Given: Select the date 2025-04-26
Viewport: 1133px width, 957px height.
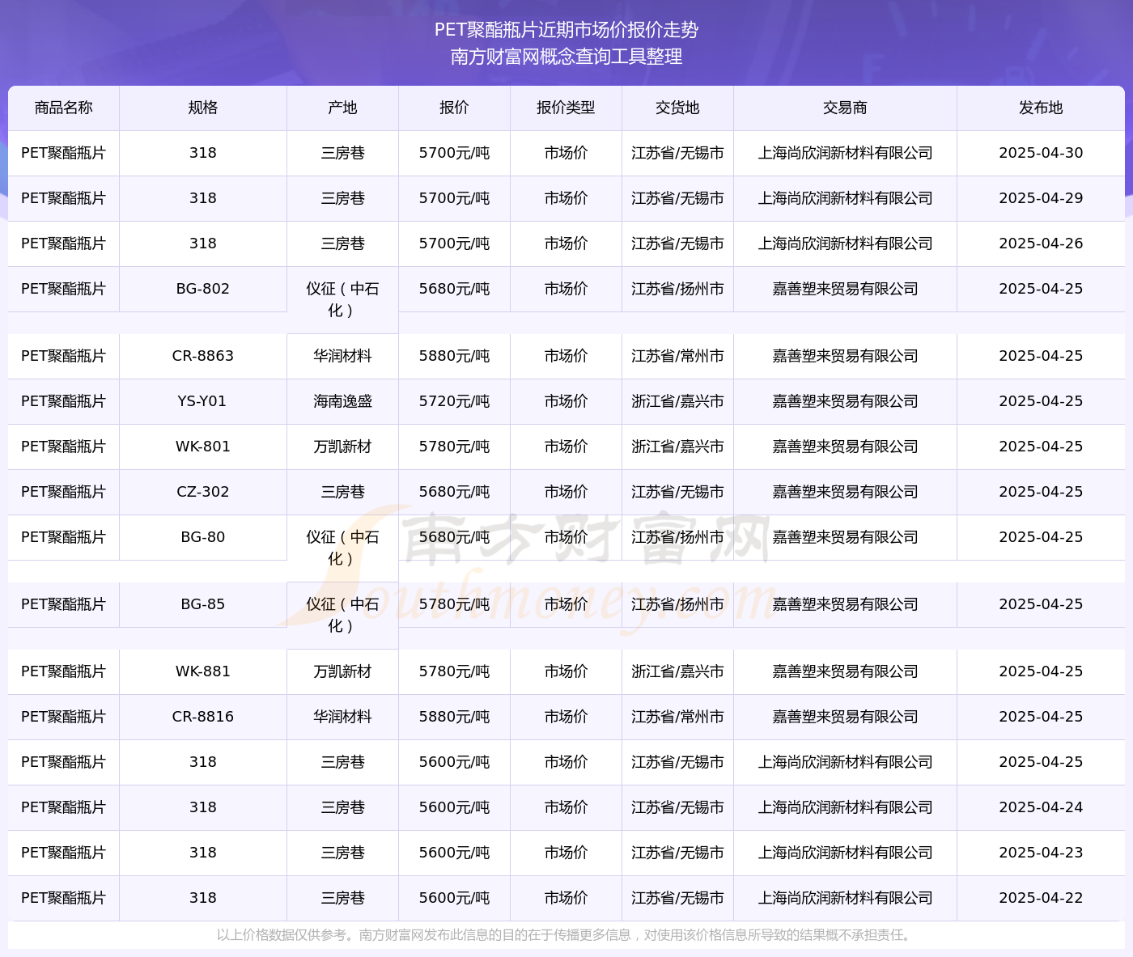Looking at the screenshot, I should (1041, 243).
